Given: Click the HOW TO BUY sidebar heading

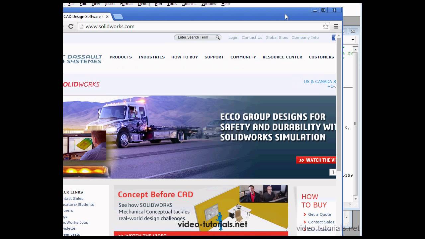Looking at the screenshot, I should point(314,201).
